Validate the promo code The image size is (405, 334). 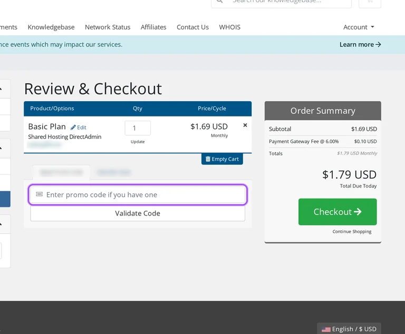[138, 213]
